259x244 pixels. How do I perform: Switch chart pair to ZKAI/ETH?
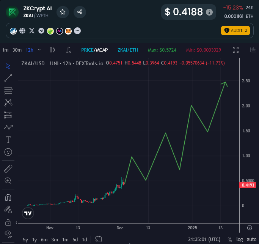pos(128,50)
